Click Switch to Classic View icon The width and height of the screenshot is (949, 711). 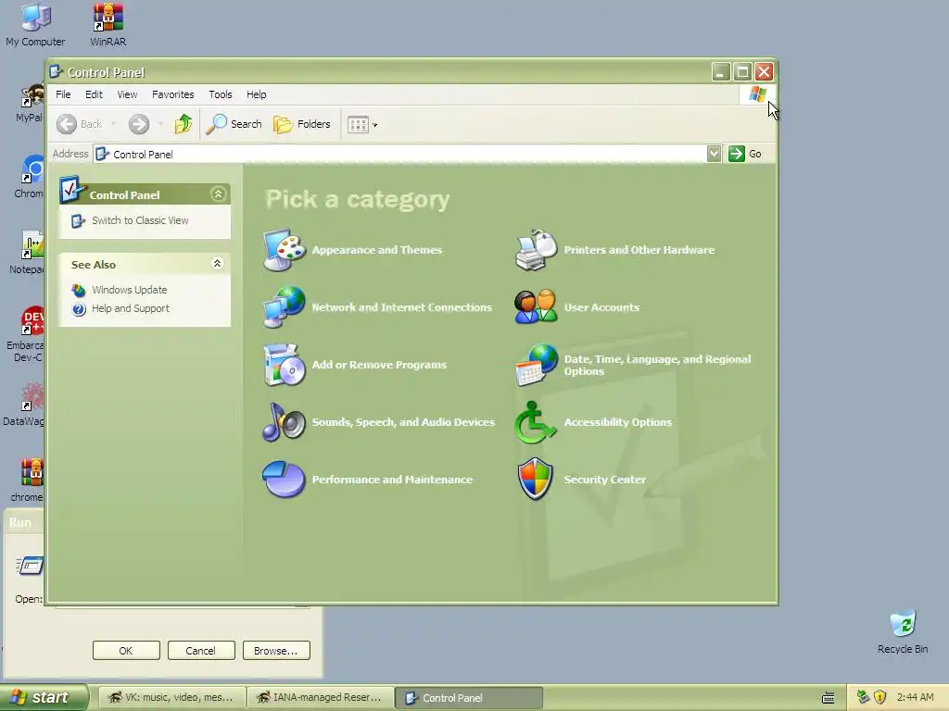pos(78,220)
